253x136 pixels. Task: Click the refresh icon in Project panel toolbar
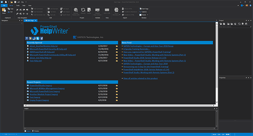pos(239,24)
